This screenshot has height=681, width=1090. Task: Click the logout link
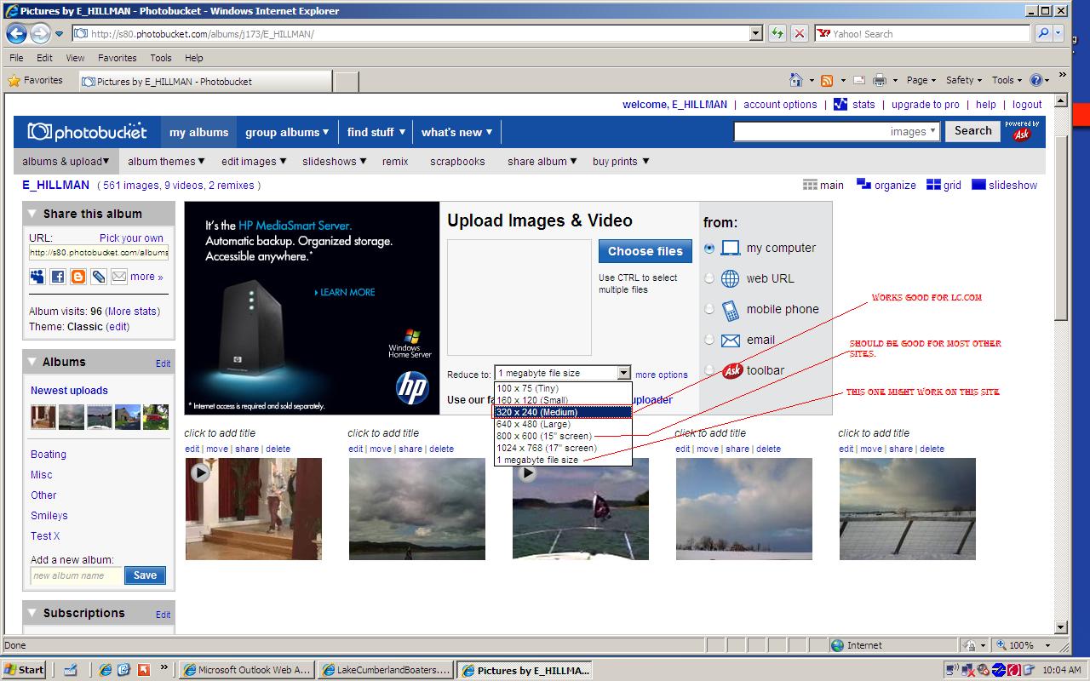tap(1027, 105)
